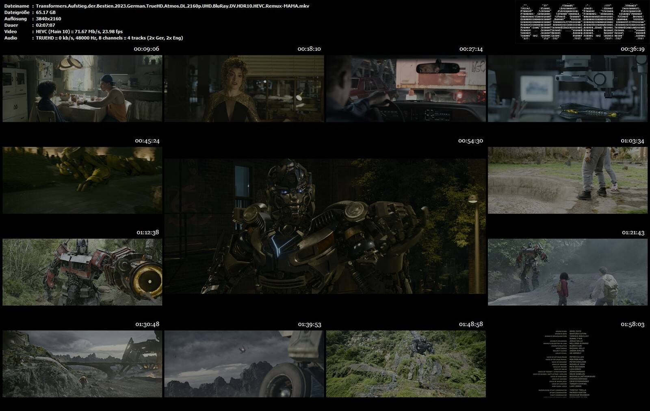Click the Dauer field label

11,25
